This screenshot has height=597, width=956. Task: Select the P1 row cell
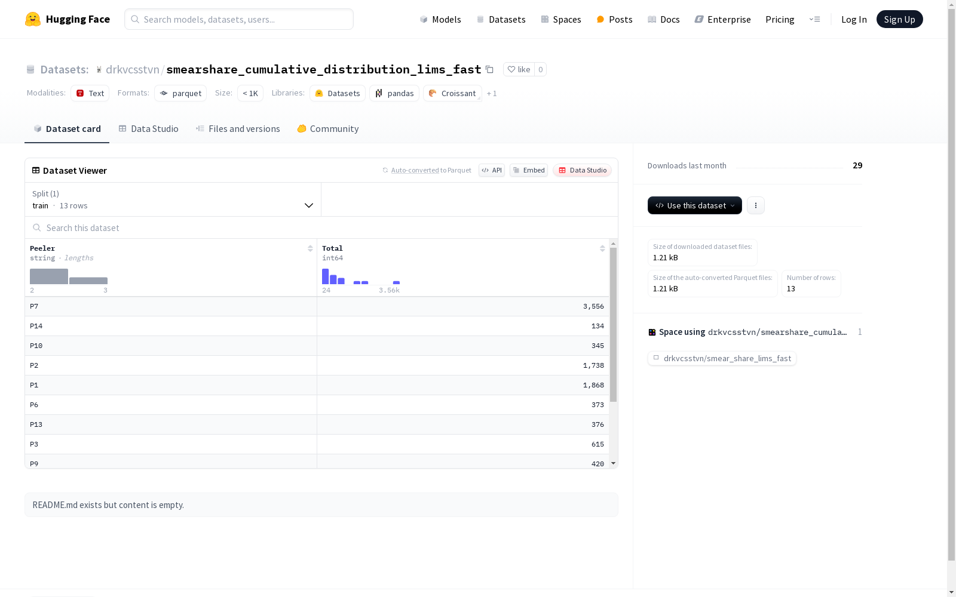point(171,385)
